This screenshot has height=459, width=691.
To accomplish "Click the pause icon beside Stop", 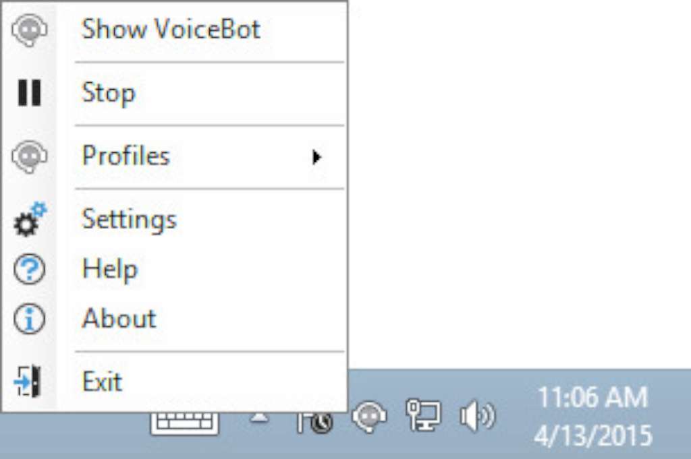I will click(x=29, y=93).
